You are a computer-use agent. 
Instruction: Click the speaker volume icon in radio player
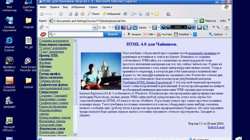(189, 27)
